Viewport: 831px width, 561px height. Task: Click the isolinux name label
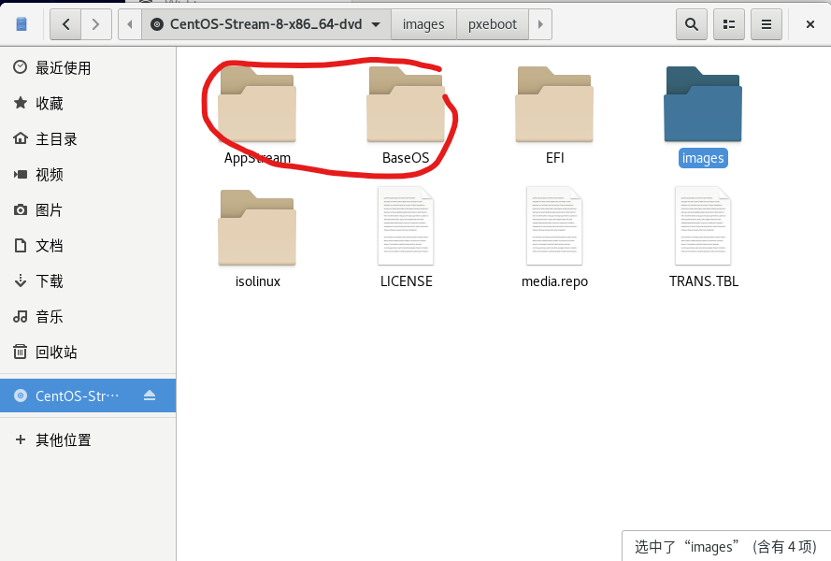tap(258, 281)
